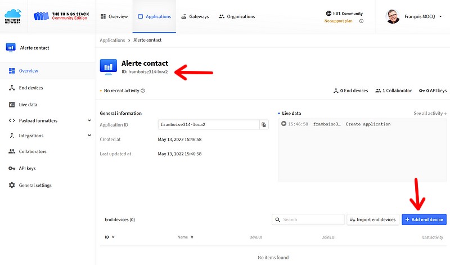Click the large Alerte contact application icon
Viewport: 450px width, 265px height.
click(108, 67)
